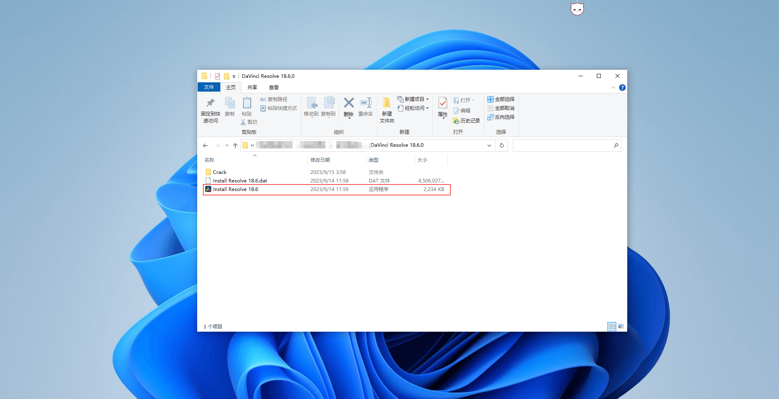Collapse the ribbon with the chevron

613,88
